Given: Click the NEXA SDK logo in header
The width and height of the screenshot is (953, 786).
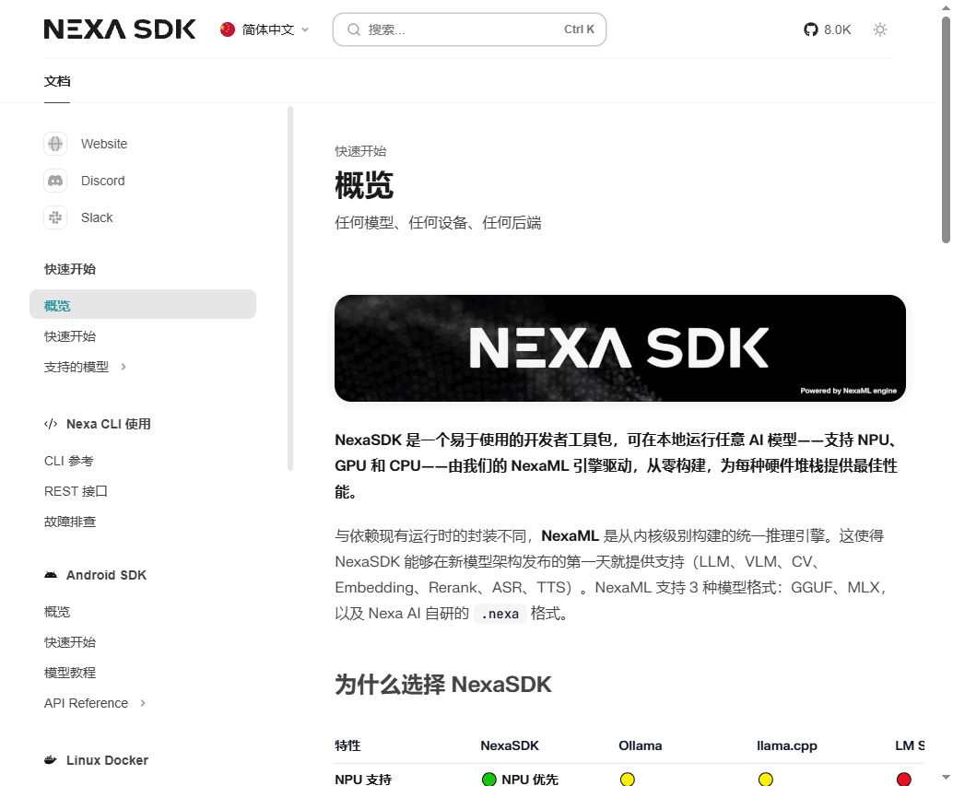Looking at the screenshot, I should pos(120,29).
